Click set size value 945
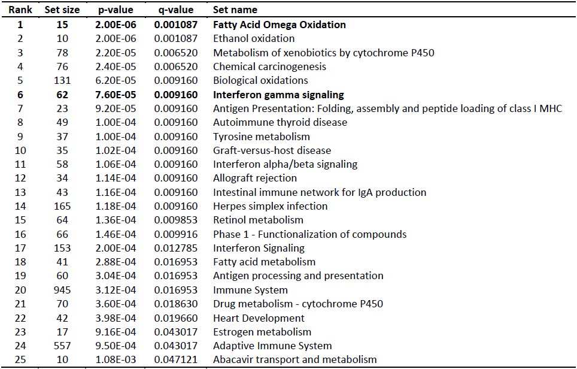The image size is (577, 369). tap(62, 290)
